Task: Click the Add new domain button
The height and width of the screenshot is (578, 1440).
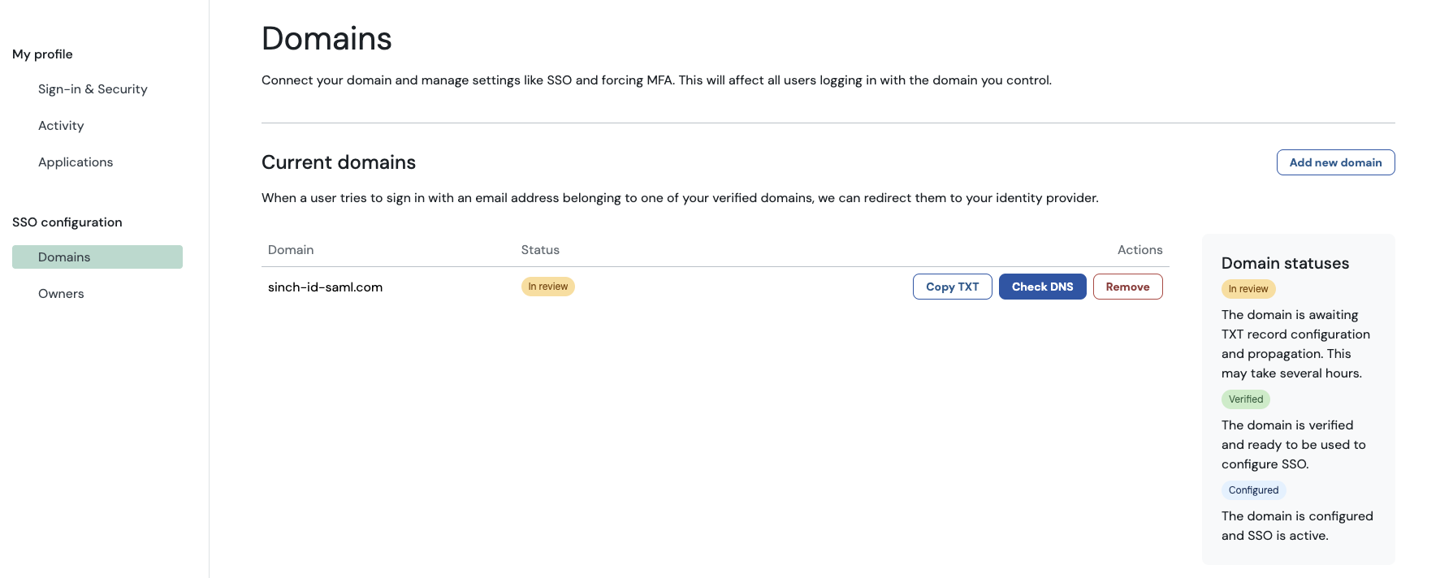Action: click(x=1335, y=162)
